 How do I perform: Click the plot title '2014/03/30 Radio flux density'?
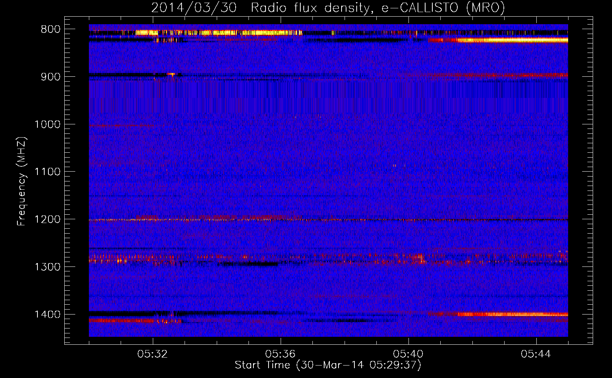point(261,8)
